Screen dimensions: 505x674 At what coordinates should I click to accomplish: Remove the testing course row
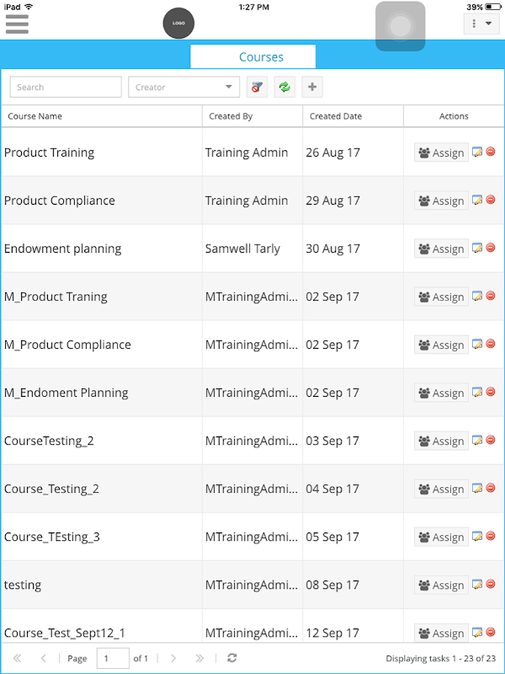[491, 584]
